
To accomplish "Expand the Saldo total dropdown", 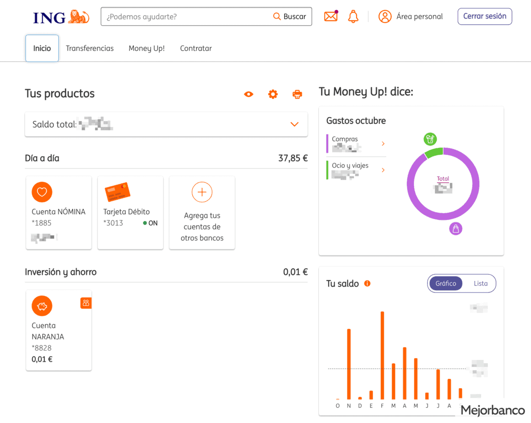I will (x=294, y=124).
